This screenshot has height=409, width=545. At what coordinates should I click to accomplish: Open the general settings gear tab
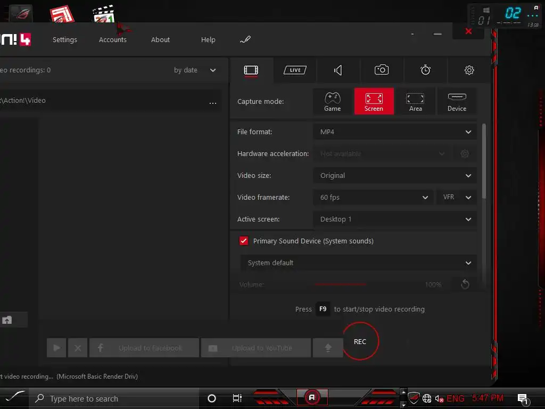[469, 70]
